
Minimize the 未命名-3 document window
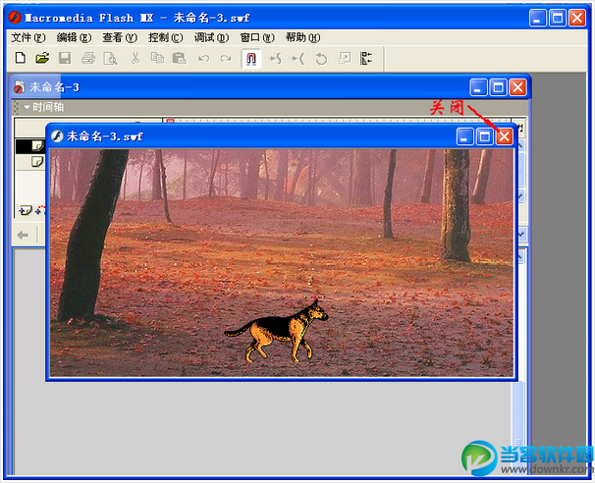[x=478, y=87]
